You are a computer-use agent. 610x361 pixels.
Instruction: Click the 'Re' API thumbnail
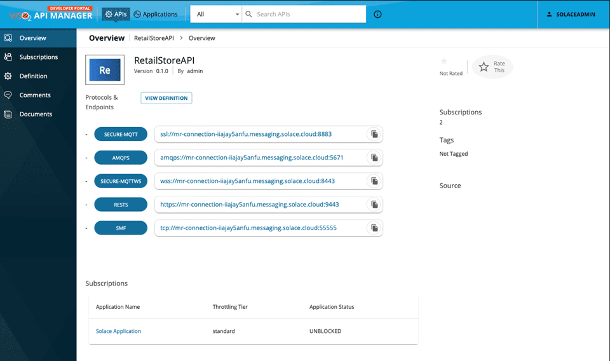point(105,70)
